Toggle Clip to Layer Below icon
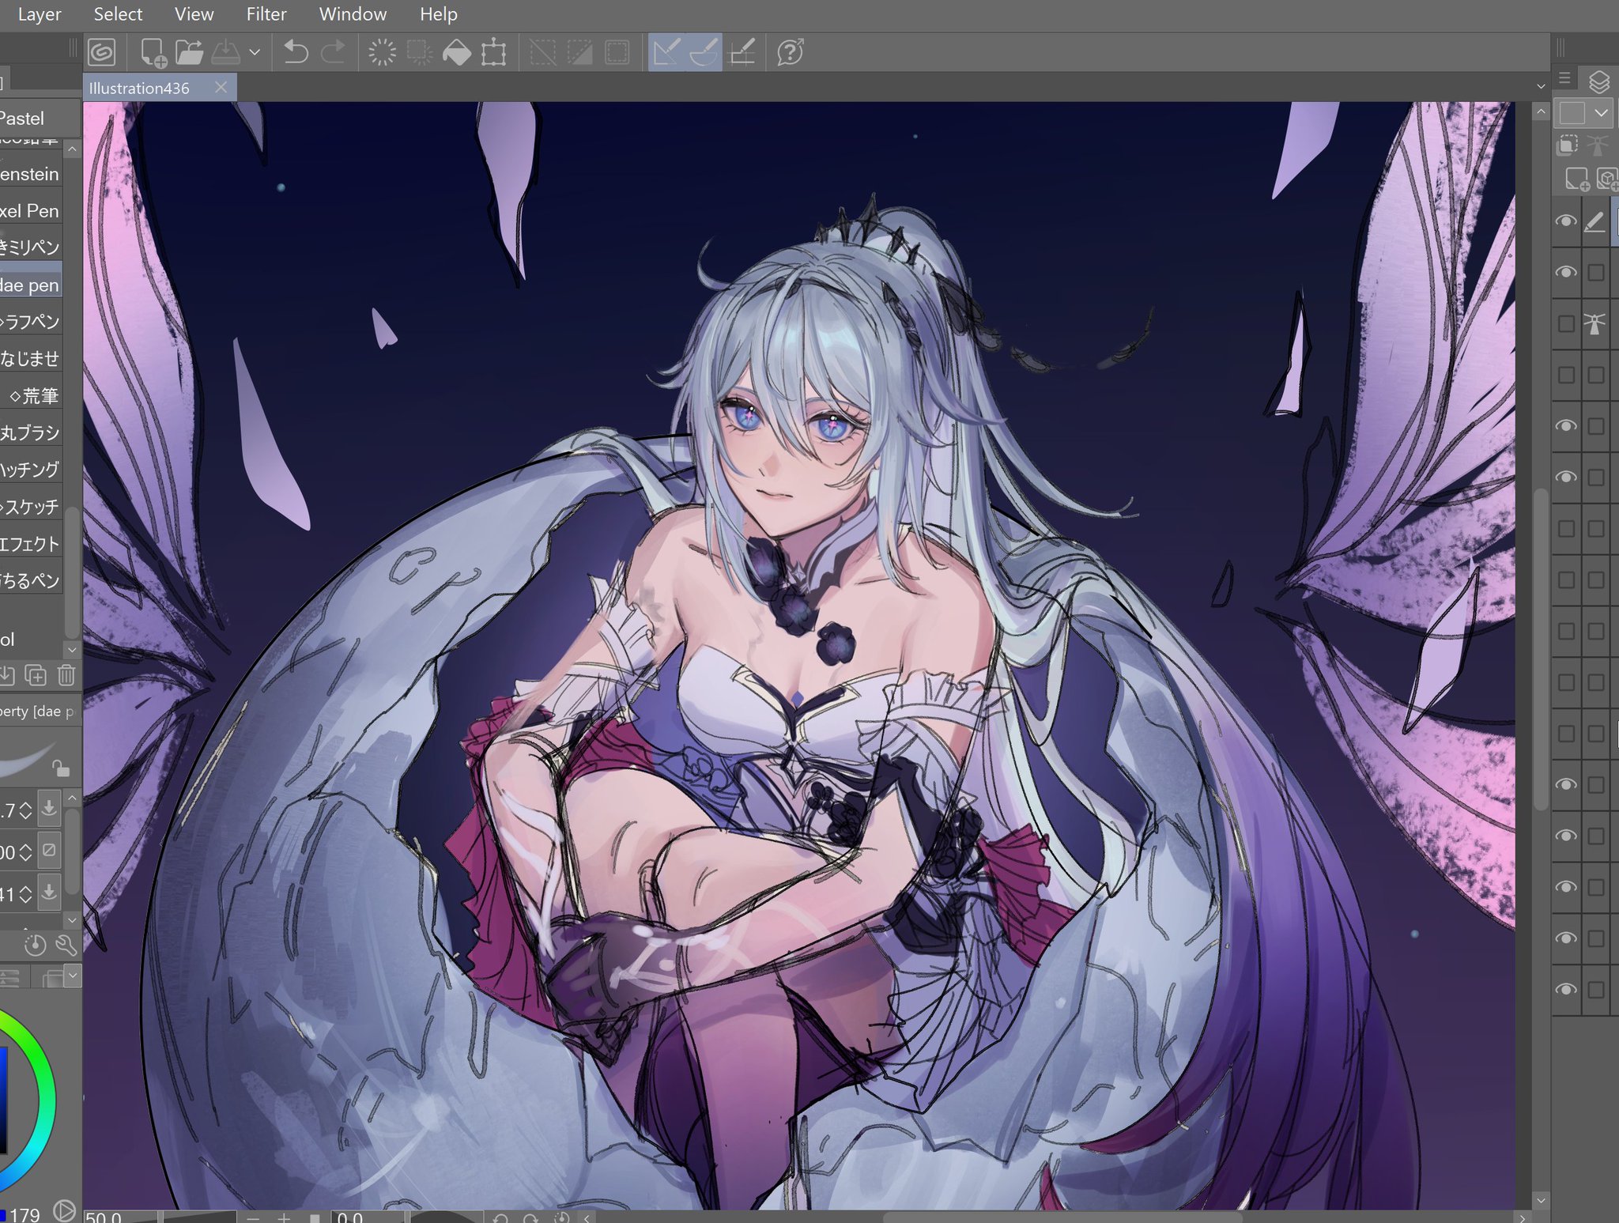 (x=1567, y=145)
